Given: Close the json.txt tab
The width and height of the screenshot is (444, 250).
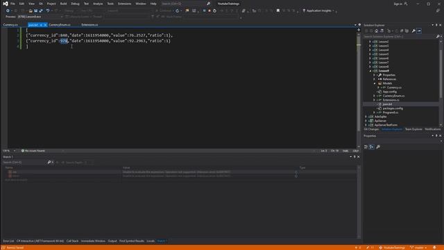Looking at the screenshot, I should (x=45, y=25).
